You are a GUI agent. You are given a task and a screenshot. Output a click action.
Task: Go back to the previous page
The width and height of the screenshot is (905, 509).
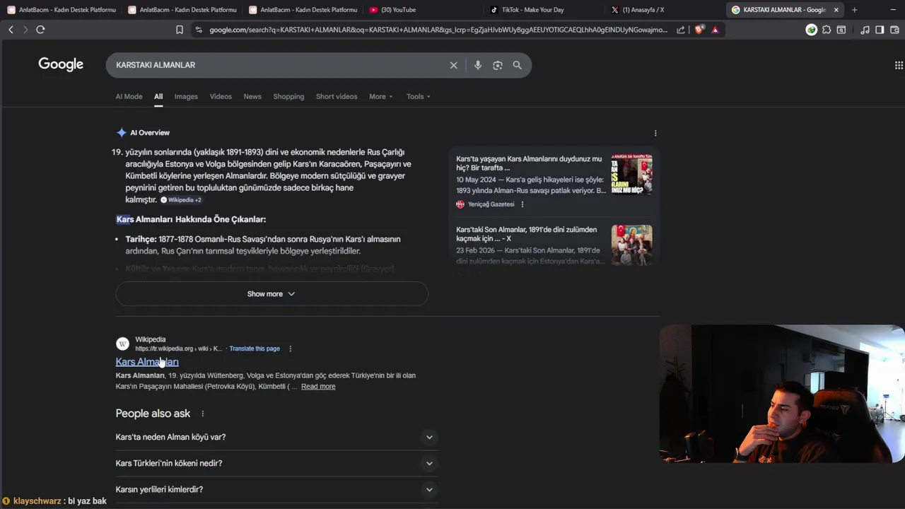11,30
